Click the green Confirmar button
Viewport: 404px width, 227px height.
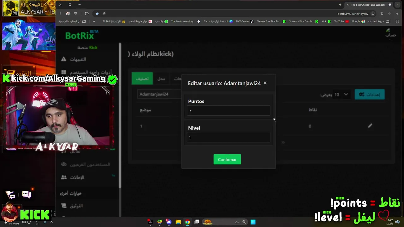point(227,160)
